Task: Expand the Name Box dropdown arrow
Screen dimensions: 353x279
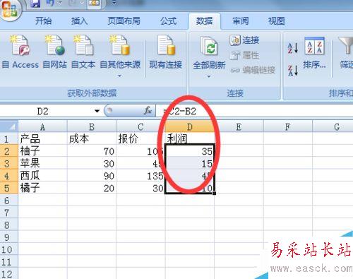Action: [97, 111]
